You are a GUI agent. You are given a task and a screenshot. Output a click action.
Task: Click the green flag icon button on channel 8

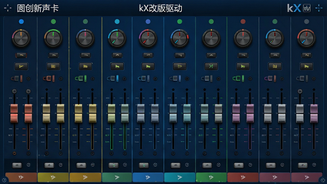point(243,66)
